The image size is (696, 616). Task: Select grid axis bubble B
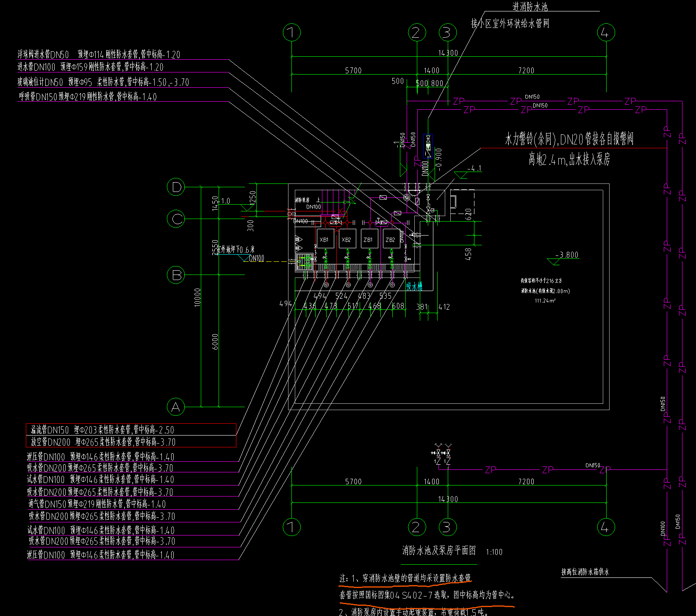point(176,275)
